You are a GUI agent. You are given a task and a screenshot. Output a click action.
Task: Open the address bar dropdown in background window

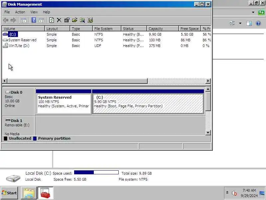pos(253,12)
